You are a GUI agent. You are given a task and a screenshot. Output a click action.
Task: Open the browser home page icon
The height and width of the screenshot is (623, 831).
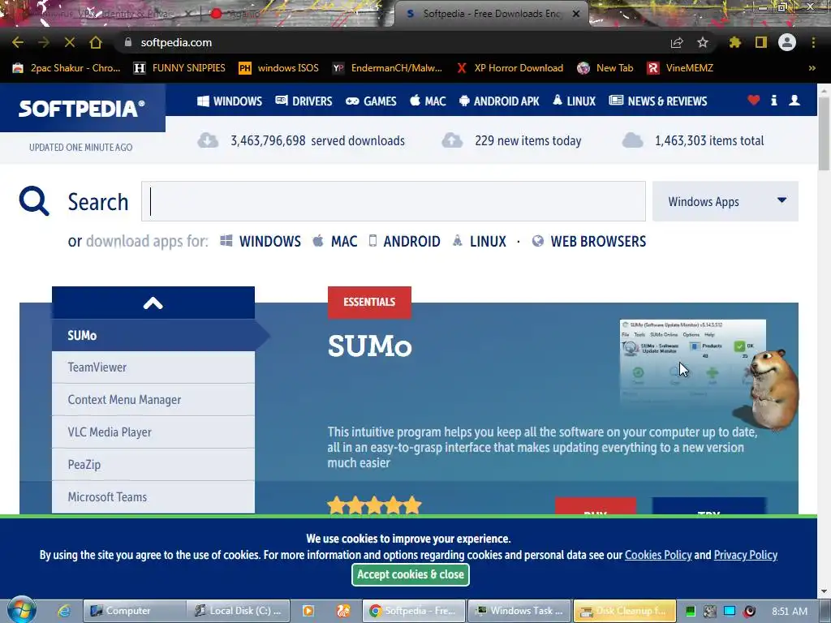click(96, 42)
